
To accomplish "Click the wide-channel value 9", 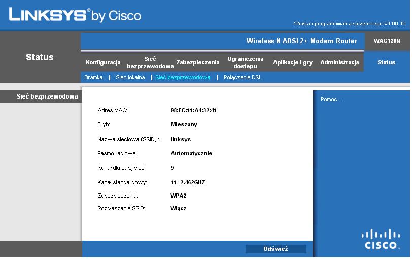I will tap(172, 168).
